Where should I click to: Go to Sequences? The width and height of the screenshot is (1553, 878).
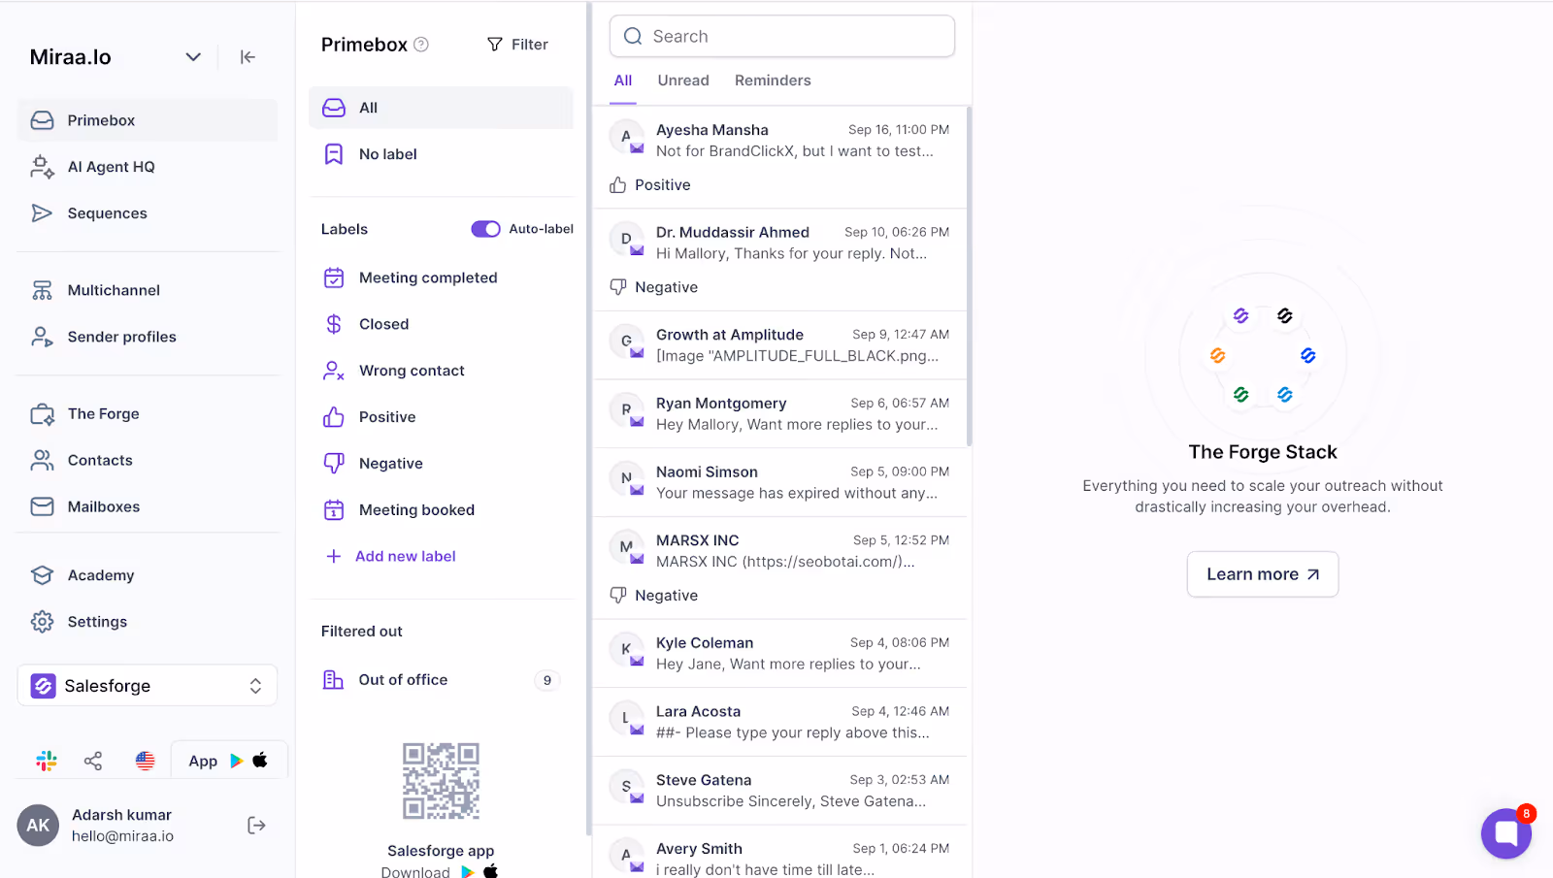click(148, 213)
